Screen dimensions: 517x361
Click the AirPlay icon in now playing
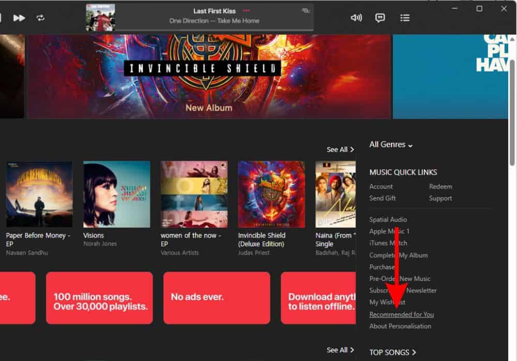pyautogui.click(x=306, y=11)
